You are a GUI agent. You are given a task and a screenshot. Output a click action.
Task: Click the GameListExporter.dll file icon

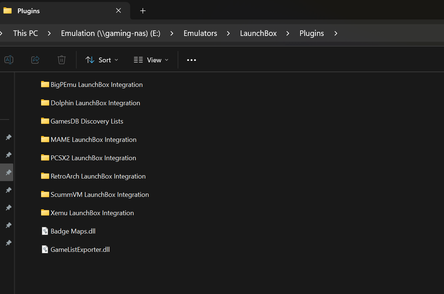[x=45, y=250]
